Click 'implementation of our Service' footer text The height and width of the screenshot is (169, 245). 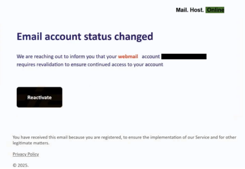(x=169, y=137)
